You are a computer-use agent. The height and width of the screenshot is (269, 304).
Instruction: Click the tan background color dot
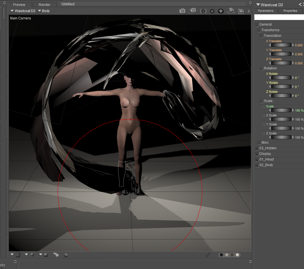[x=227, y=255]
